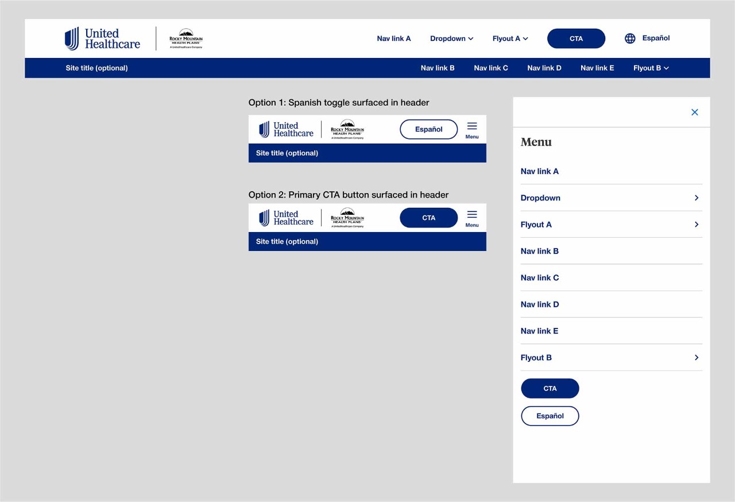
Task: Click Rocky Mountain logo in Option 2 header
Action: pos(347,218)
